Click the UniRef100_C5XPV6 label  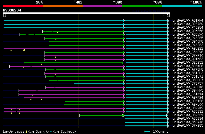point(188,52)
